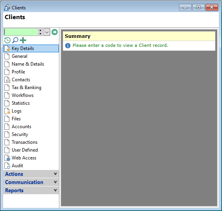Open the client code dropdown arrow

click(x=47, y=32)
